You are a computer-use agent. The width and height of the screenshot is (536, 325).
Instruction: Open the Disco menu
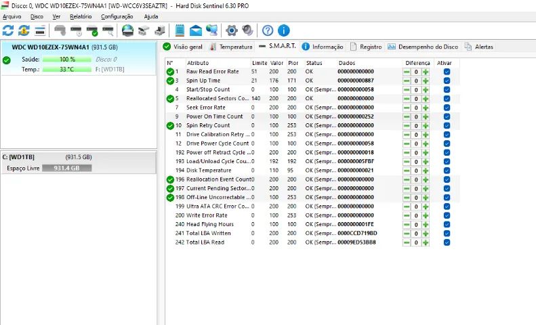click(37, 16)
